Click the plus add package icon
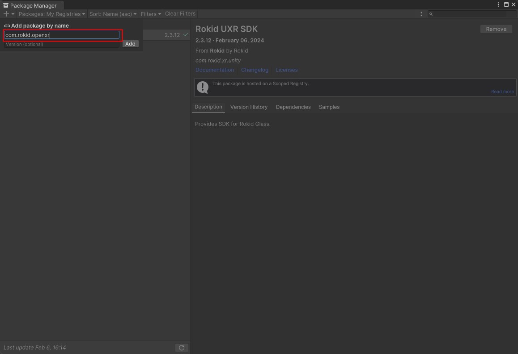 point(6,14)
